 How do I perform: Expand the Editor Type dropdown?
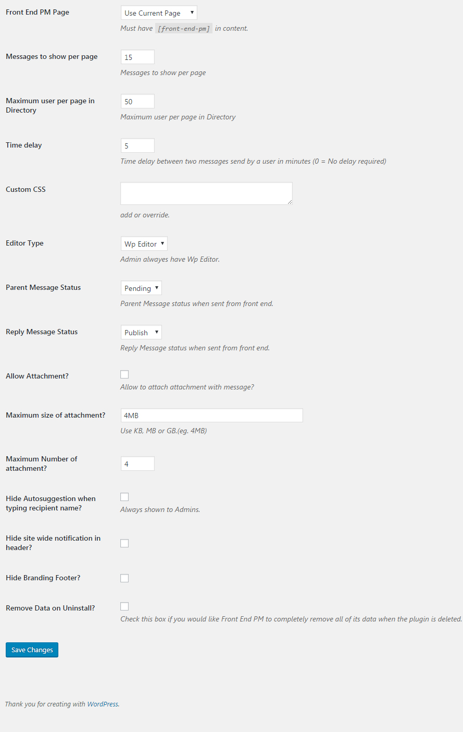coord(144,244)
